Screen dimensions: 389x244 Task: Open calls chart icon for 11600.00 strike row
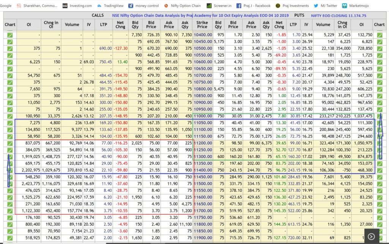(x=9, y=197)
